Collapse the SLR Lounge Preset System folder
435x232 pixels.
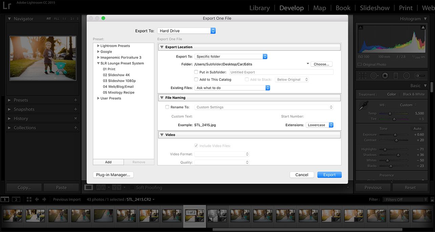[x=98, y=63]
